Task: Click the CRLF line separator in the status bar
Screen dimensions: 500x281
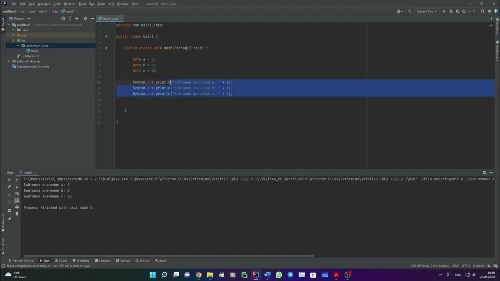Action: click(x=455, y=266)
